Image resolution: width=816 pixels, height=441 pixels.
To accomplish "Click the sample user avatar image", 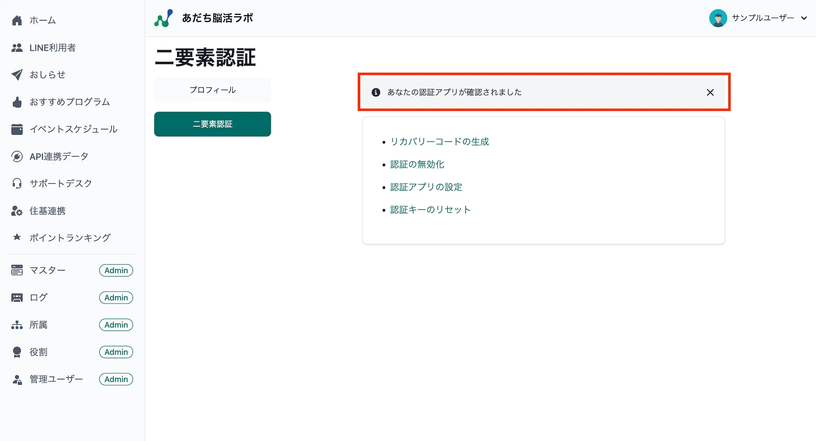I will (x=718, y=18).
